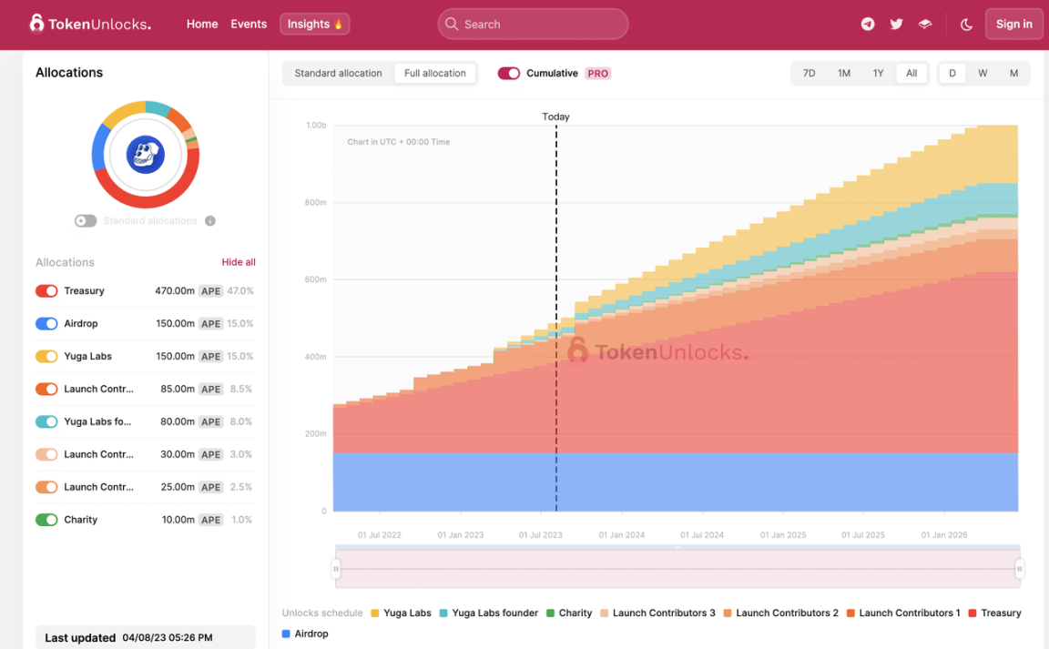
Task: Click the left range slider handle
Action: [336, 569]
